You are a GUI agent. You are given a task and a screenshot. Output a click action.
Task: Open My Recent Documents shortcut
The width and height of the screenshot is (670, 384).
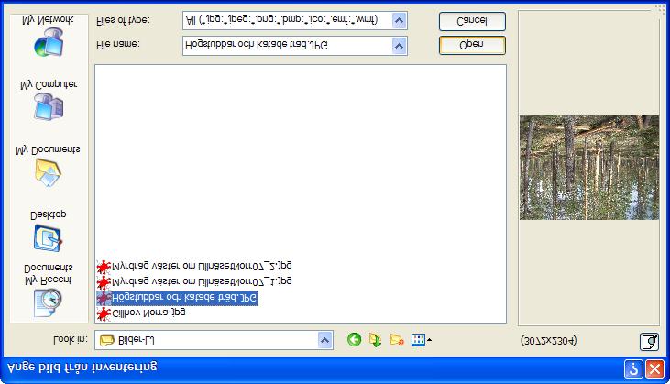(x=49, y=291)
